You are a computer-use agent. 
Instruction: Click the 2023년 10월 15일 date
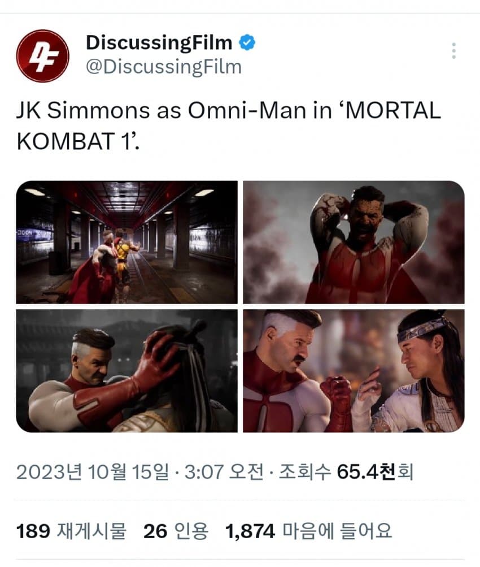pos(93,472)
